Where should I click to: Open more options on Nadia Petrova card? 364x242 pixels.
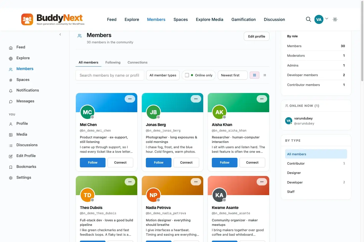click(196, 182)
